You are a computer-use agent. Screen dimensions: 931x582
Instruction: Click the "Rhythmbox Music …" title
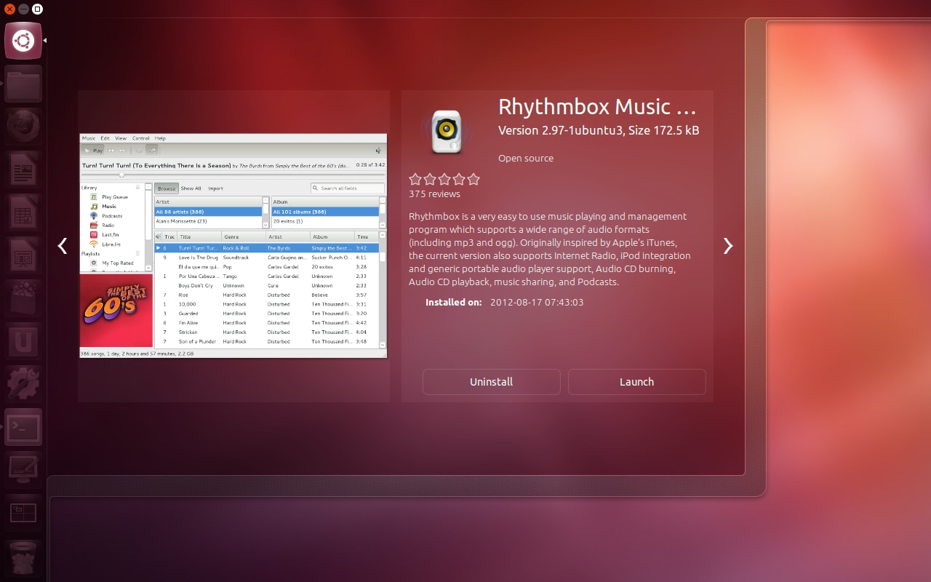coord(597,107)
